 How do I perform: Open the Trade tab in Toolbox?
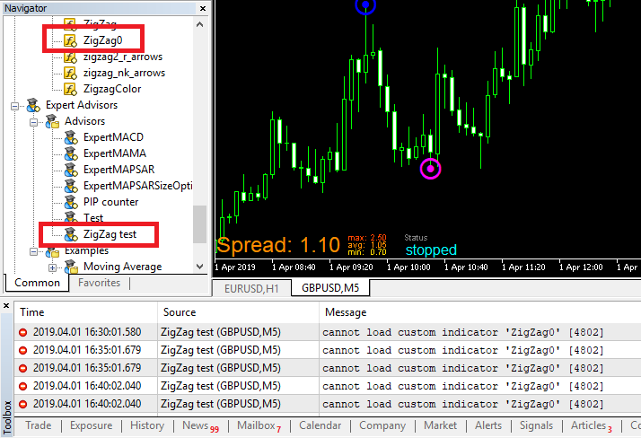point(39,425)
